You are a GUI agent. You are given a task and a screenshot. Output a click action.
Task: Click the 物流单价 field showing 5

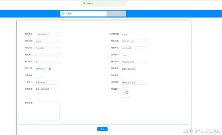(47, 55)
